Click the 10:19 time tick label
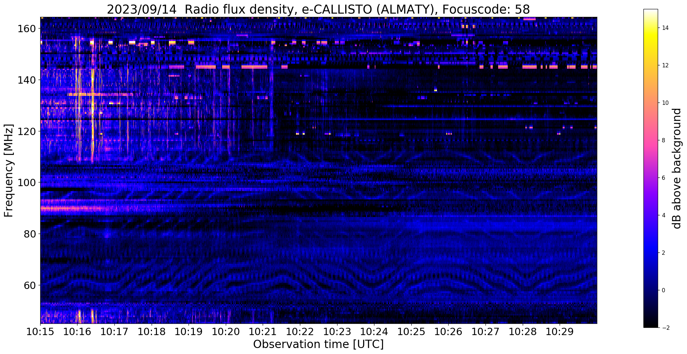Image resolution: width=687 pixels, height=354 pixels. tap(189, 331)
